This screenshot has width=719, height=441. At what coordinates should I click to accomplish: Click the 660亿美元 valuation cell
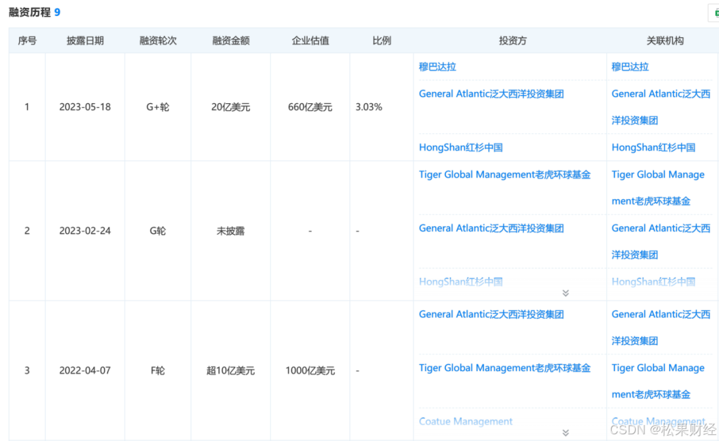tap(310, 107)
